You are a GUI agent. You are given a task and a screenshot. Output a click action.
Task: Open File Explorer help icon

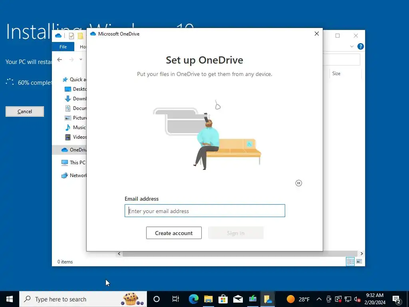361,46
